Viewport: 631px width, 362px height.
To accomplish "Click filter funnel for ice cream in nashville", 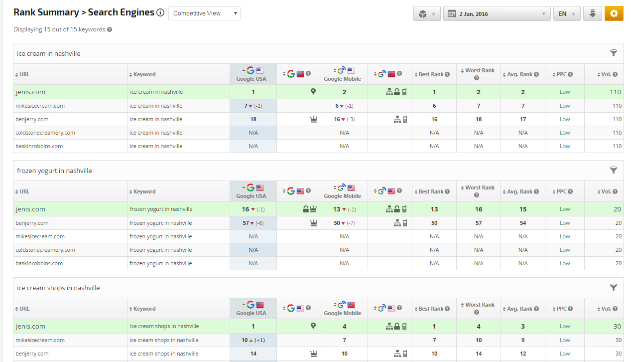I will (x=614, y=53).
